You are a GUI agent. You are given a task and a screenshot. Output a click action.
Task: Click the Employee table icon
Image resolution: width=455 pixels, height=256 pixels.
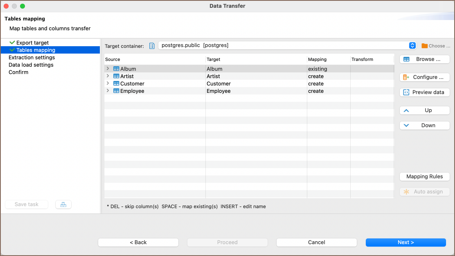pos(116,91)
